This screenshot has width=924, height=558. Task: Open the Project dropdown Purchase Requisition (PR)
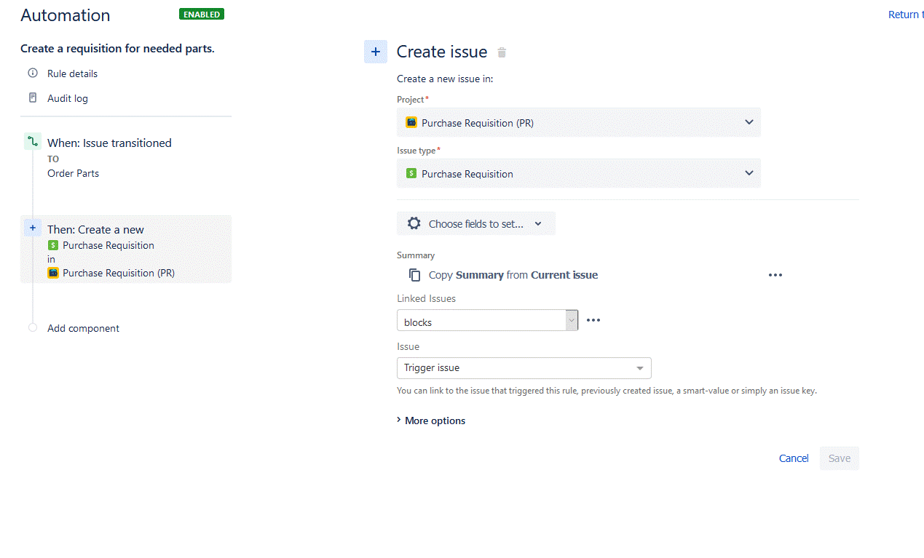pyautogui.click(x=579, y=122)
